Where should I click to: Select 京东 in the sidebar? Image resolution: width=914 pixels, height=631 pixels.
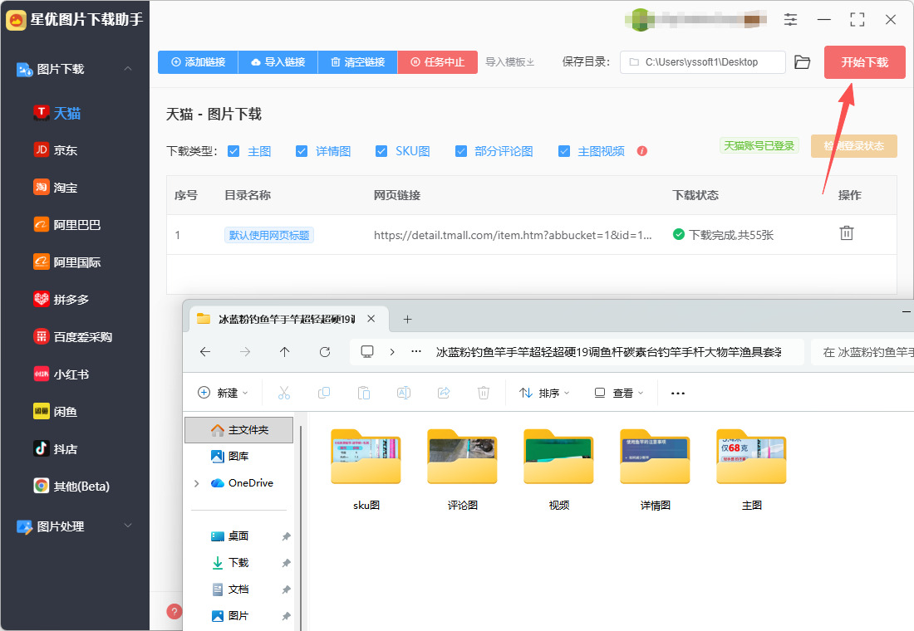coord(56,150)
